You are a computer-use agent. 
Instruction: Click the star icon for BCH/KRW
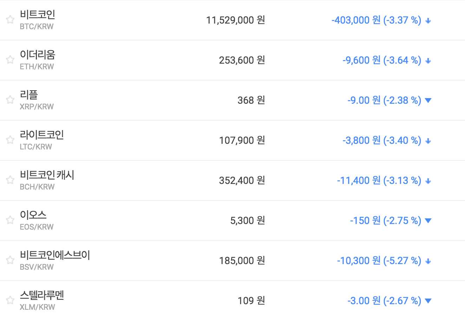[x=10, y=180]
